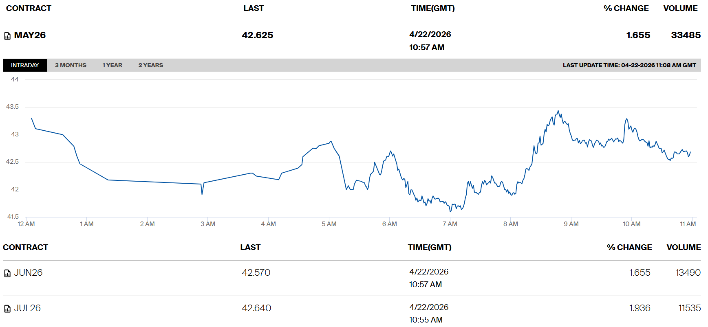
Task: Click the chart low near 7 AM
Action: 450,211
